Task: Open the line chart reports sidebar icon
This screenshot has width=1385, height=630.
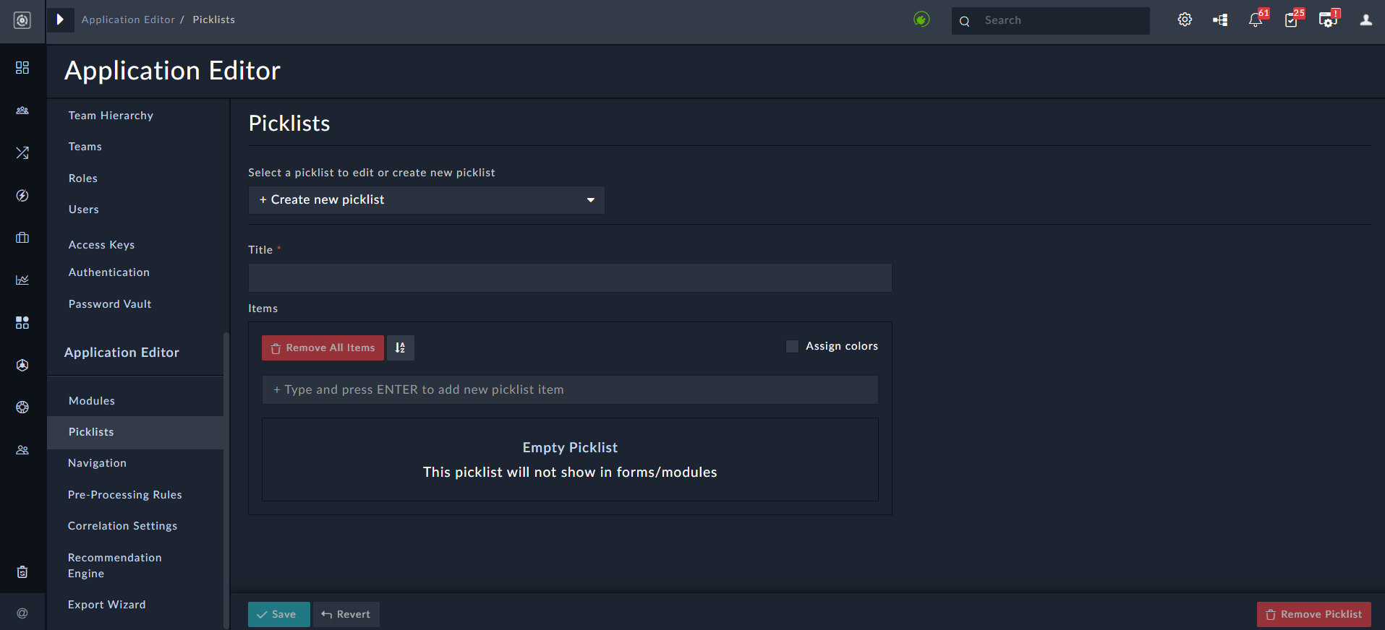Action: click(22, 280)
